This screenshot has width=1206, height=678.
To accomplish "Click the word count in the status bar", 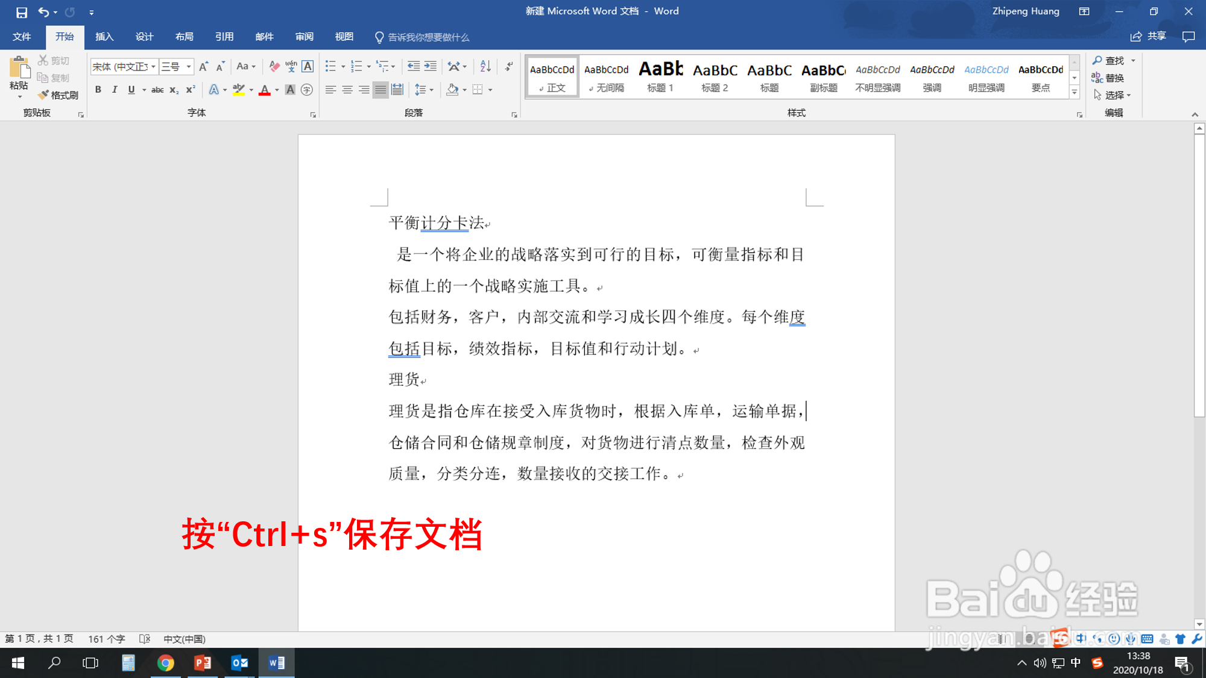I will pyautogui.click(x=106, y=638).
